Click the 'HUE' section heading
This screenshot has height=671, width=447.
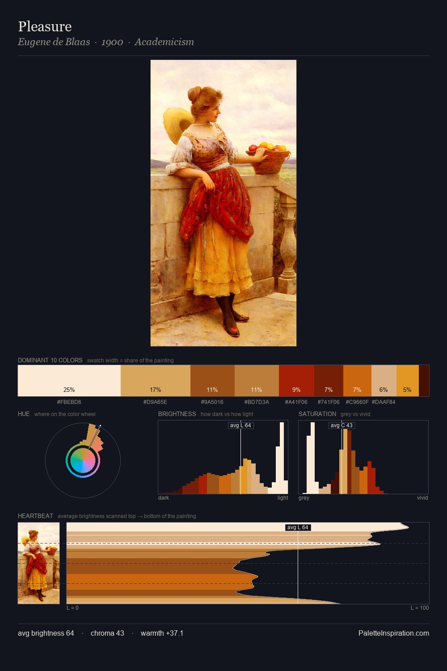click(24, 414)
